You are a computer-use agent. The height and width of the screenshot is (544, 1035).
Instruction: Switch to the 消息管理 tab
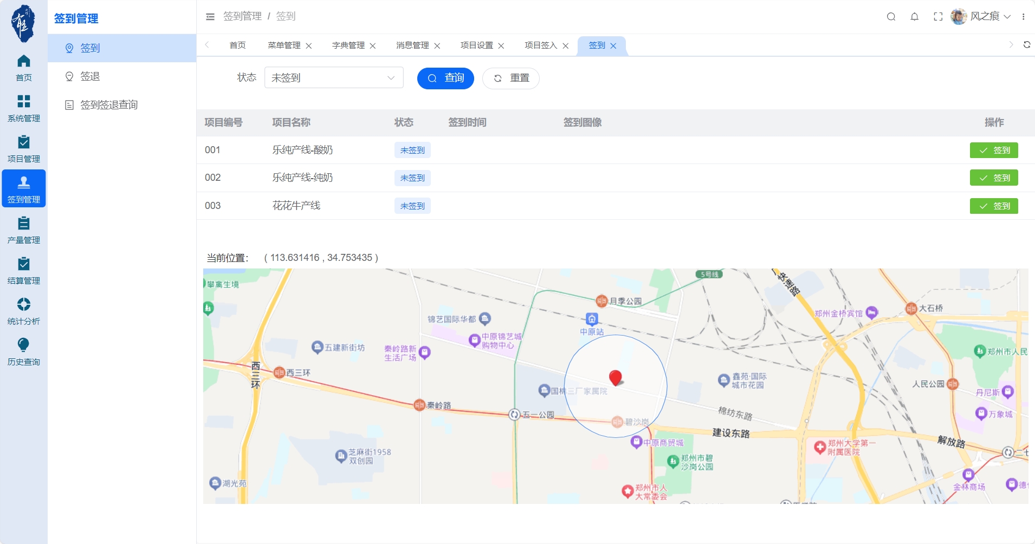(x=412, y=45)
